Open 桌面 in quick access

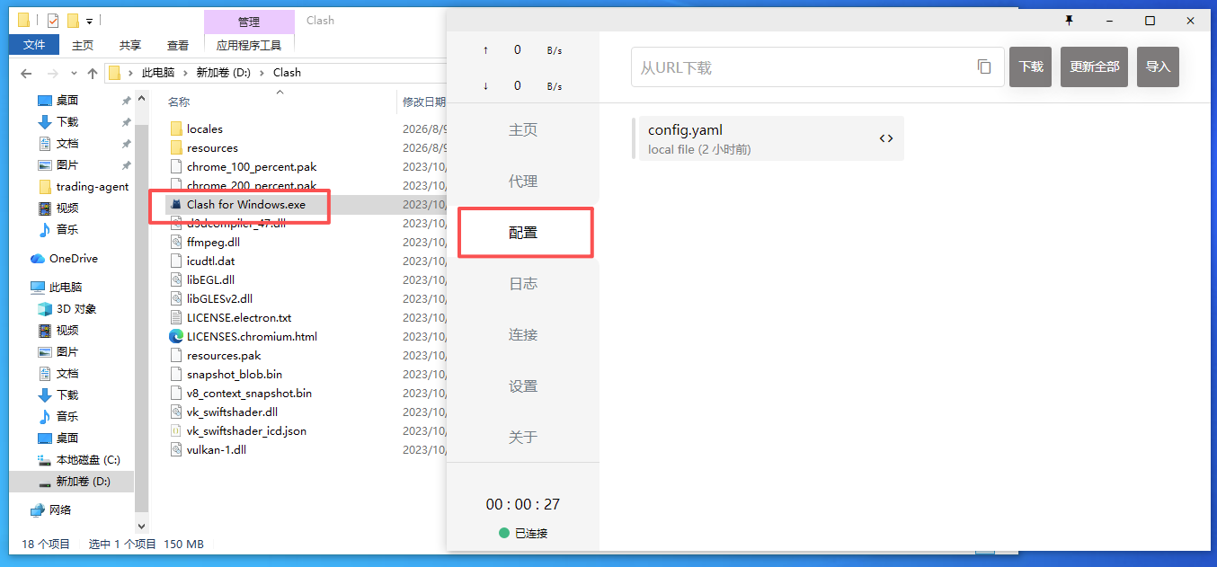(x=67, y=100)
